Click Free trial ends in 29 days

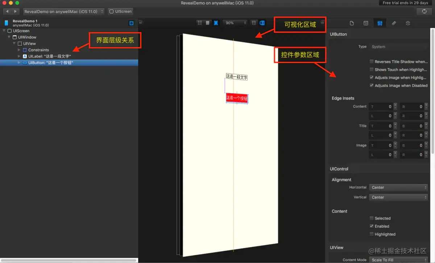pos(405,3)
